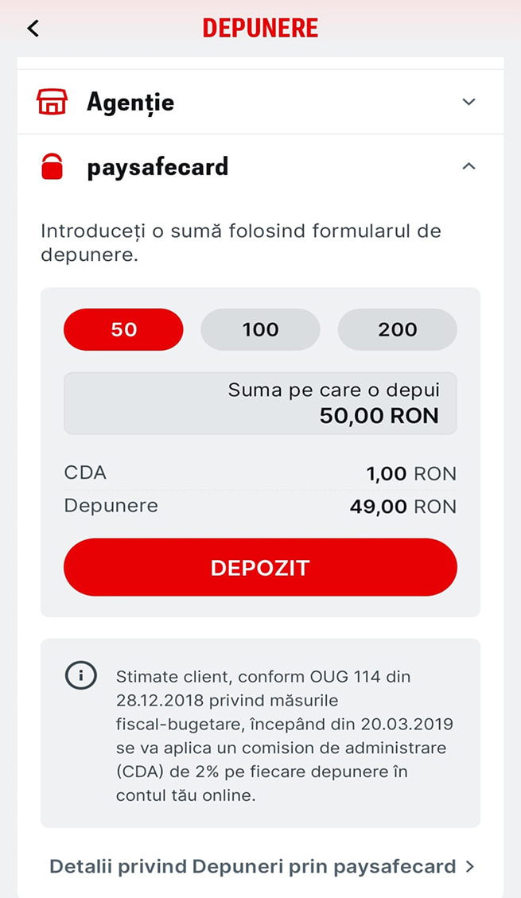Image resolution: width=521 pixels, height=898 pixels.
Task: Click the DEPUNERE page title
Action: (x=260, y=28)
